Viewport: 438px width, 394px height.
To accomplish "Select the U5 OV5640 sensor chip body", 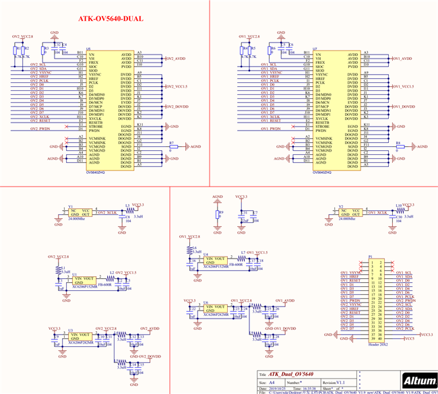I will pyautogui.click(x=110, y=110).
